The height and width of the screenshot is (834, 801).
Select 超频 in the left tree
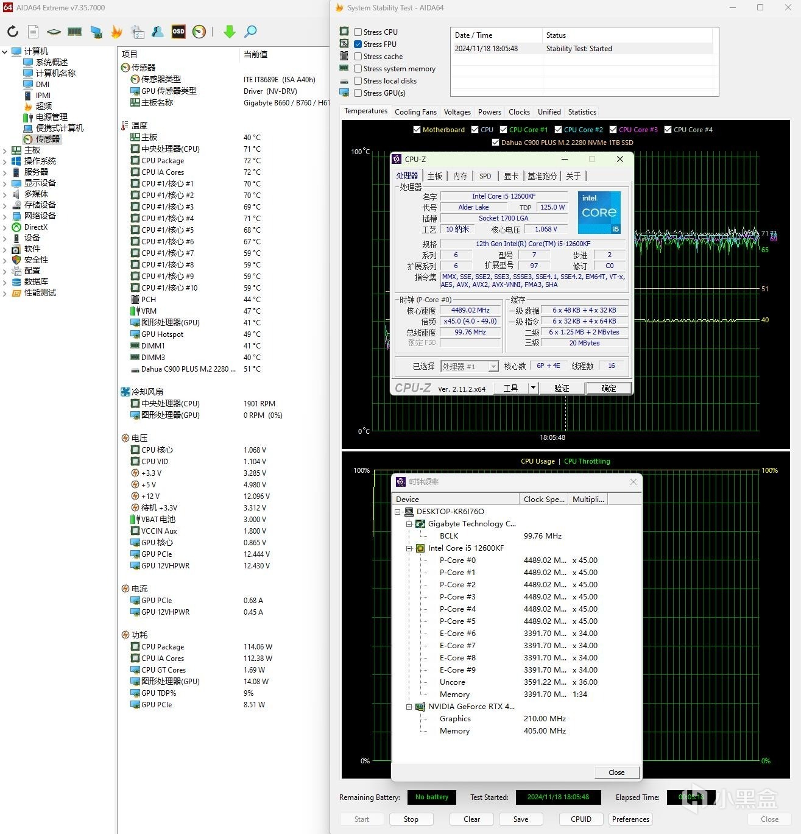(x=43, y=106)
